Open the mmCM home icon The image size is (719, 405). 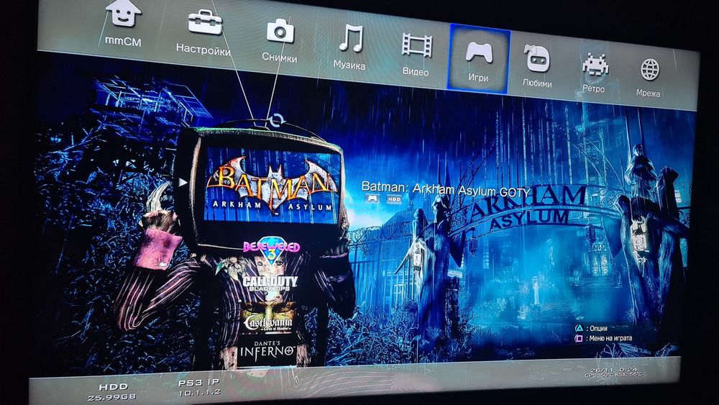[x=123, y=14]
